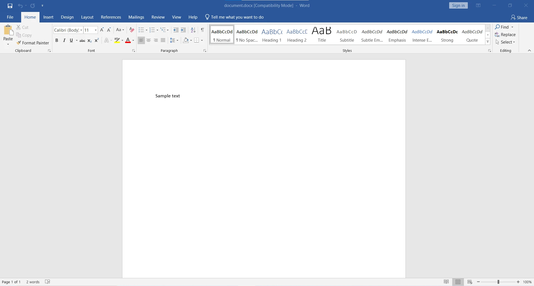Toggle Show/Hide paragraph marks
The image size is (534, 286).
202,30
